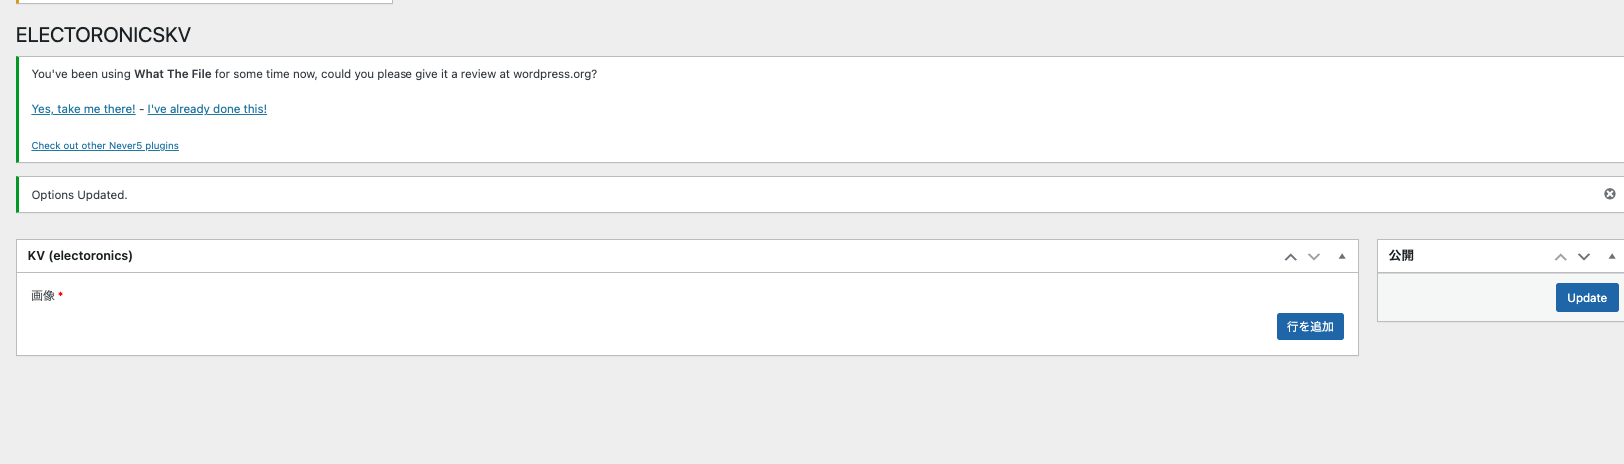
Task: Click the 画像 field label
Action: click(43, 296)
